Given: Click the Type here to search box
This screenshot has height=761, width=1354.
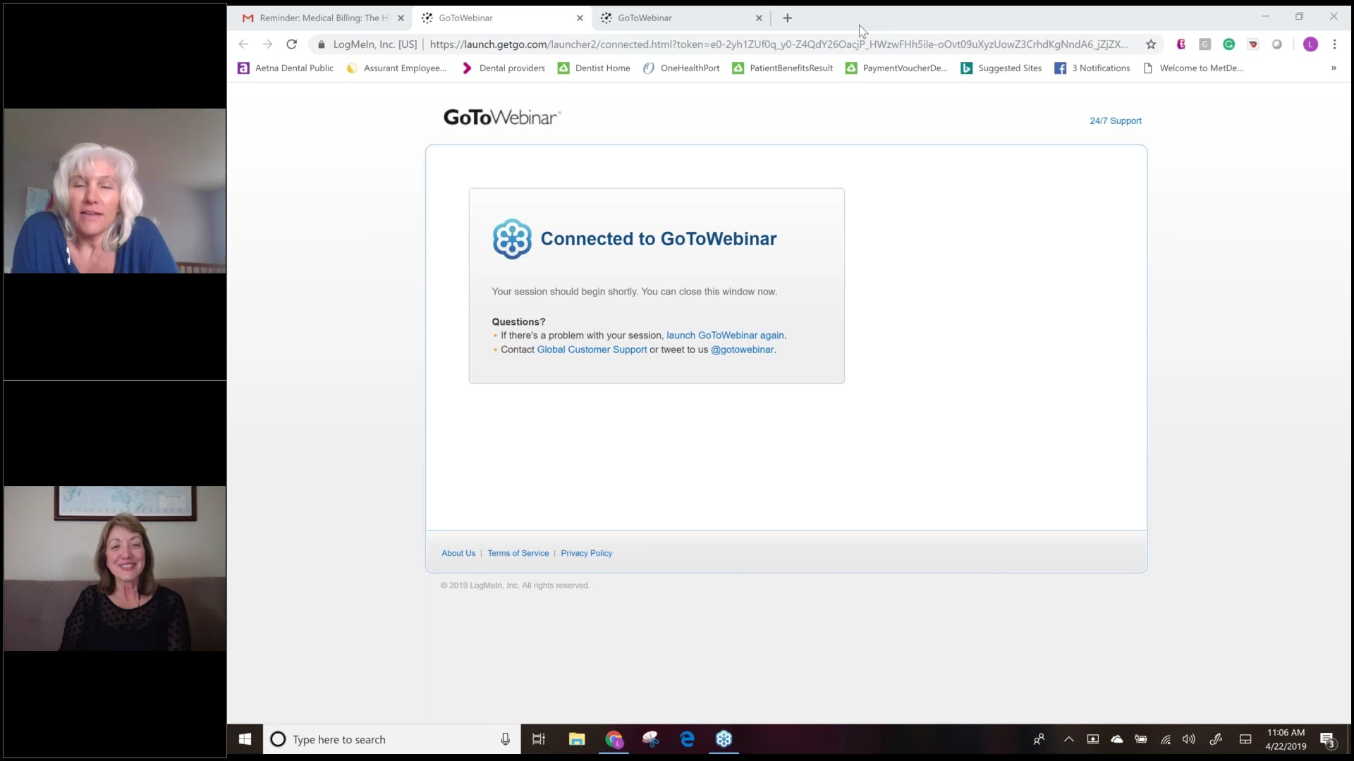Looking at the screenshot, I should pos(381,739).
